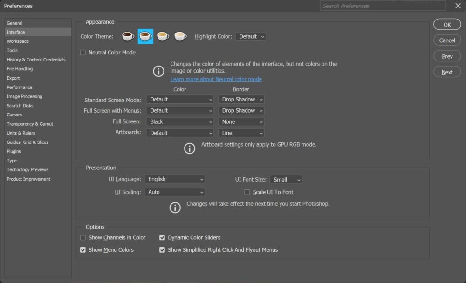The height and width of the screenshot is (283, 466).
Task: Pick the medium light coffee cup theme
Action: click(x=163, y=36)
